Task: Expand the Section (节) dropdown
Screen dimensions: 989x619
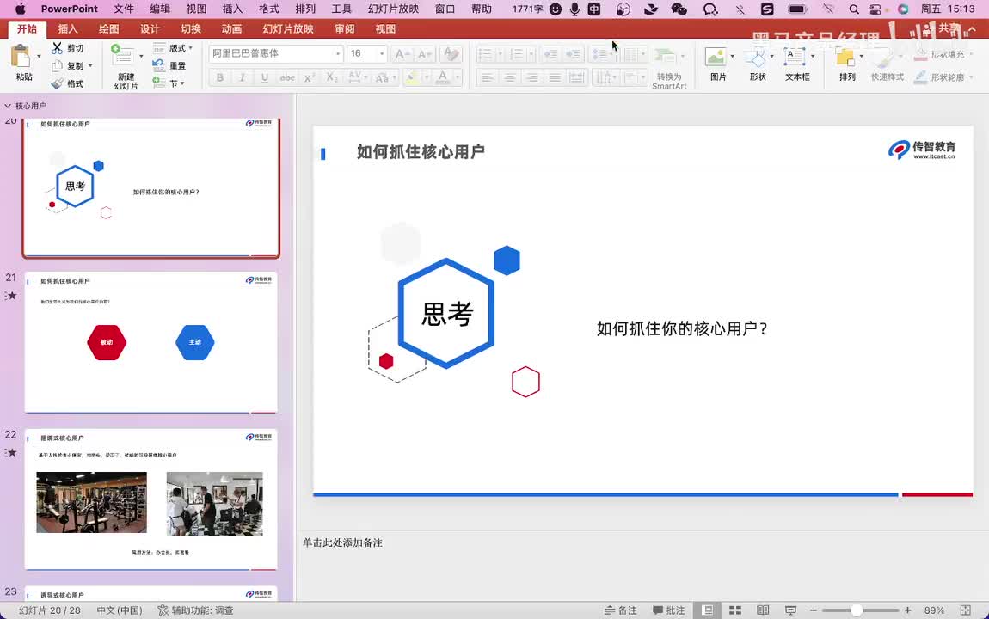Action: 182,83
